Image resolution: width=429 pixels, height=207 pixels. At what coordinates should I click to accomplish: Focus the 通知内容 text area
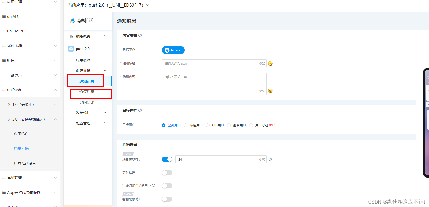(214, 84)
